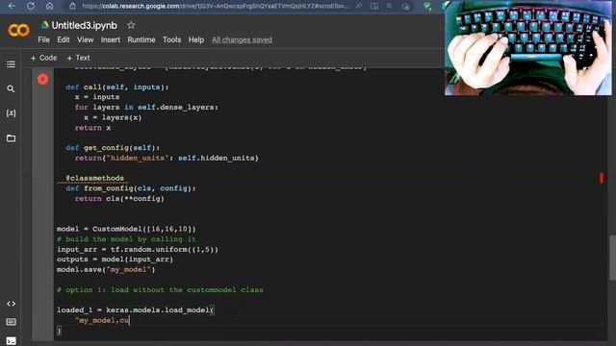The width and height of the screenshot is (616, 346).
Task: Open the Tools menu
Action: 171,39
